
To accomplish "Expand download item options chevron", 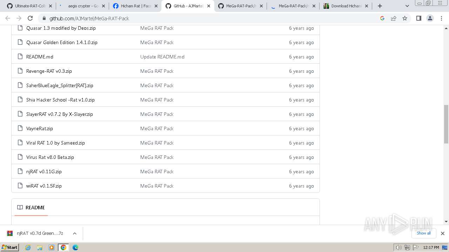I will [x=74, y=233].
